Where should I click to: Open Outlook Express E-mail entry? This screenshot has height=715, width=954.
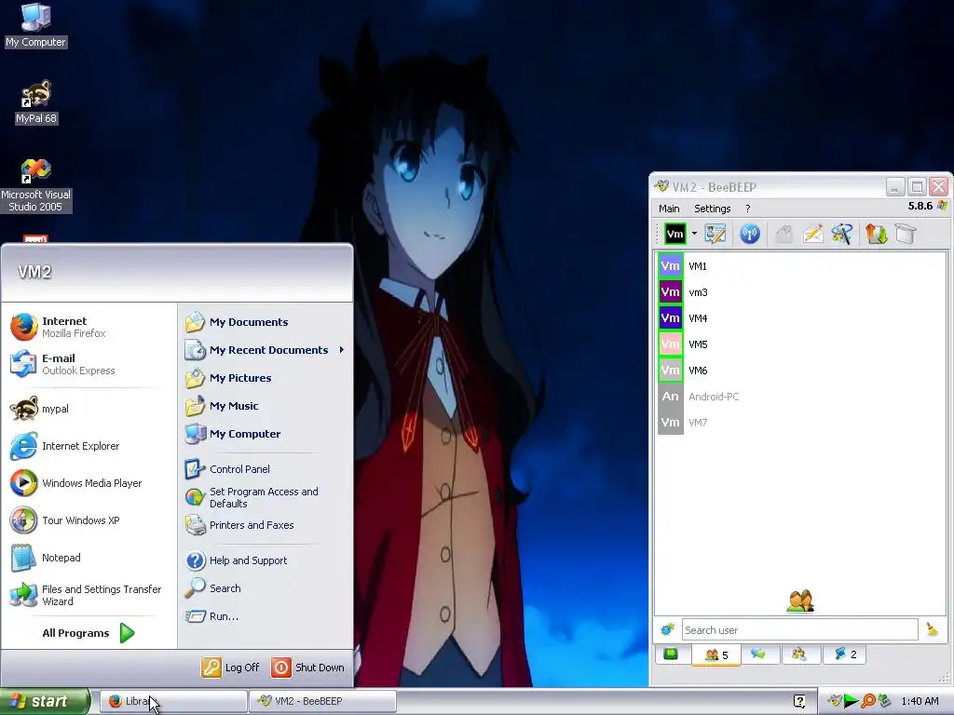[89, 364]
